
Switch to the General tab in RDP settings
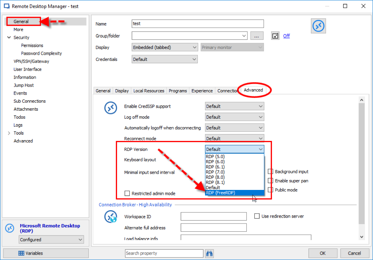tap(103, 91)
